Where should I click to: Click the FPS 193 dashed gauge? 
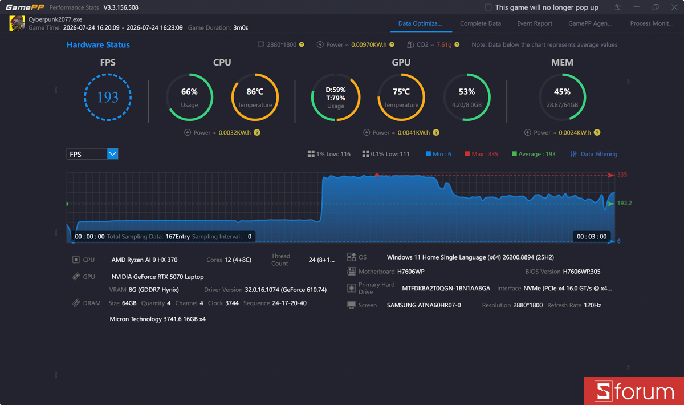click(x=108, y=97)
